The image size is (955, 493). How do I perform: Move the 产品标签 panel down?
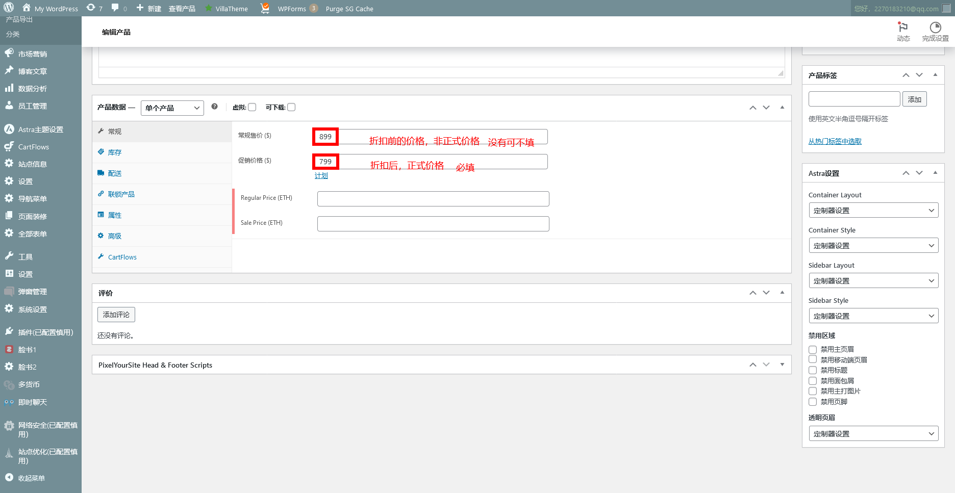pos(919,75)
